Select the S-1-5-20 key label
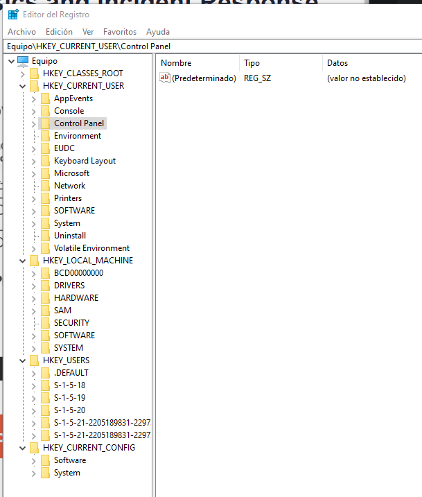This screenshot has width=422, height=497. pos(70,410)
